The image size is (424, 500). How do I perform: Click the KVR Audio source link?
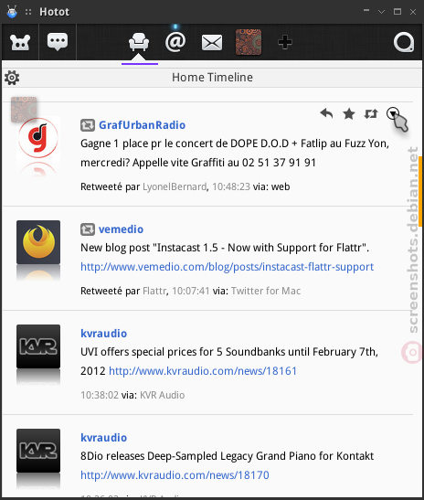coord(163,395)
